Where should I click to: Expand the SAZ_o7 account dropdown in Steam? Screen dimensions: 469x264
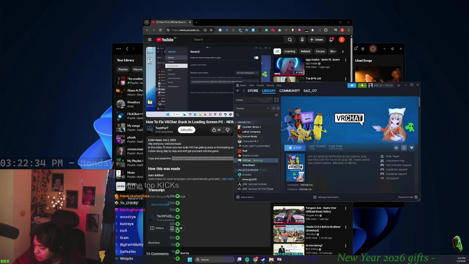click(381, 85)
